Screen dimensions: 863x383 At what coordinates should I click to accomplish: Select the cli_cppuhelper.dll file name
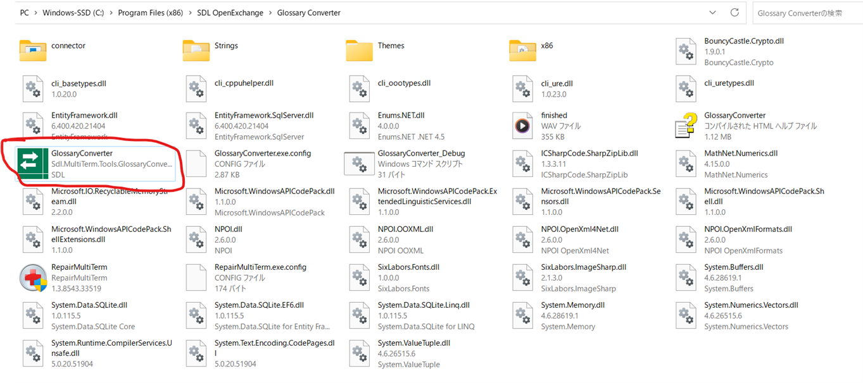244,83
